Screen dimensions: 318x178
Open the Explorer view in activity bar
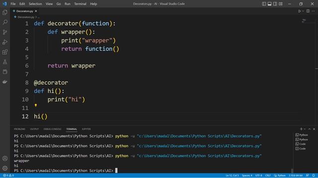point(5,12)
